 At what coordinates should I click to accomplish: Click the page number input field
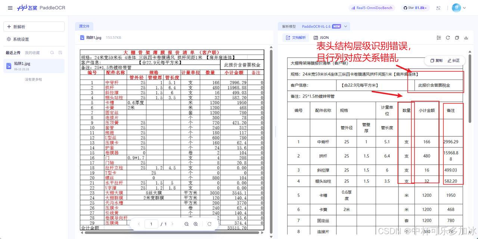(151, 224)
